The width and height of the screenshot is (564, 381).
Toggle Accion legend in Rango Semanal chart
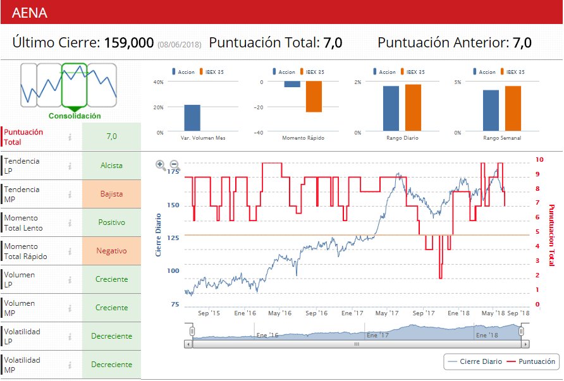pyautogui.click(x=484, y=72)
